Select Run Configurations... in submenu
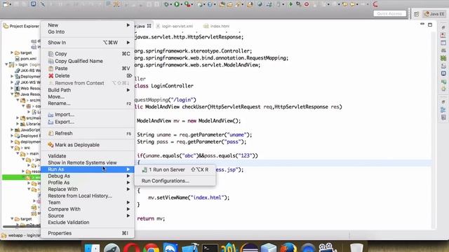449x252 pixels. tap(175, 181)
